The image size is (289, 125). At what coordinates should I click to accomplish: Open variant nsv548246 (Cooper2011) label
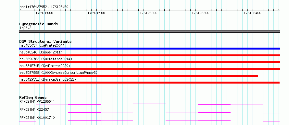coord(41,52)
